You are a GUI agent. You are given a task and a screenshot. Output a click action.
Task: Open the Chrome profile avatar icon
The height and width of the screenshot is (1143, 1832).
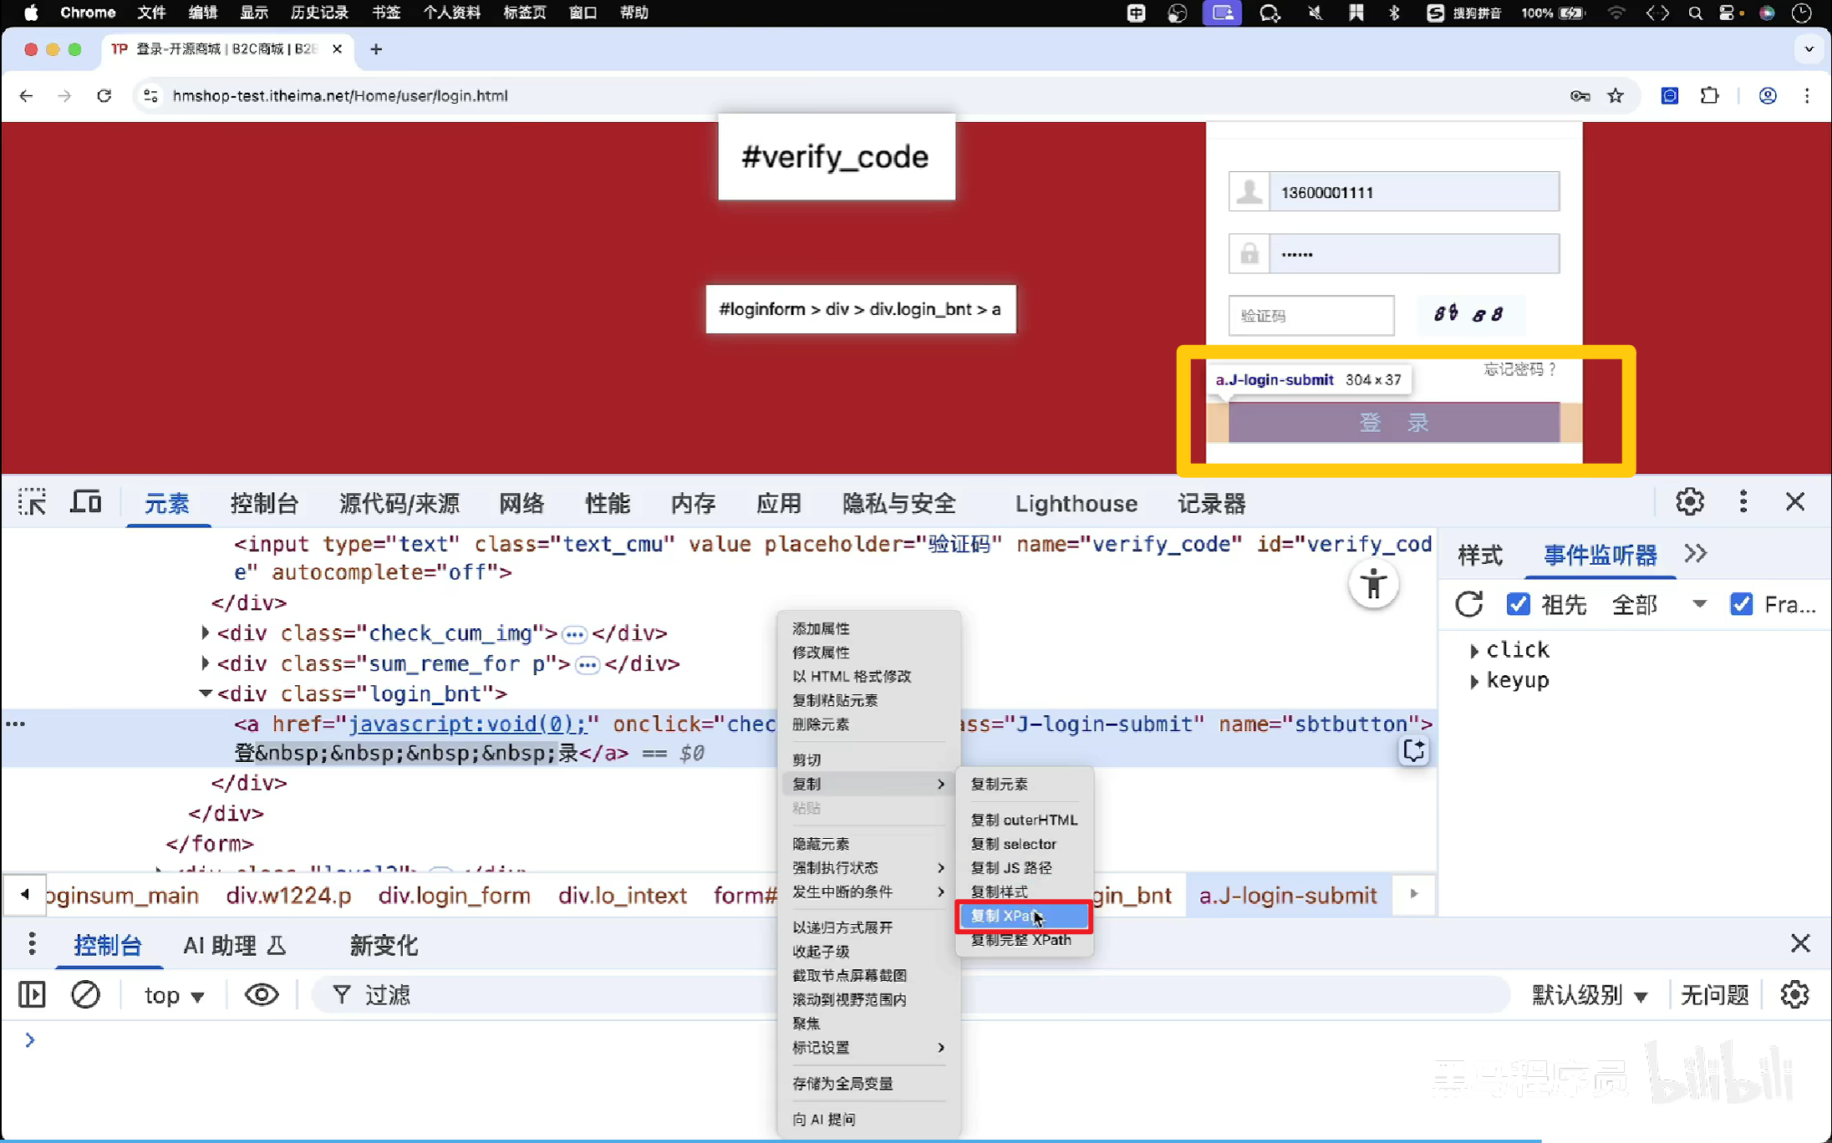[x=1768, y=95]
